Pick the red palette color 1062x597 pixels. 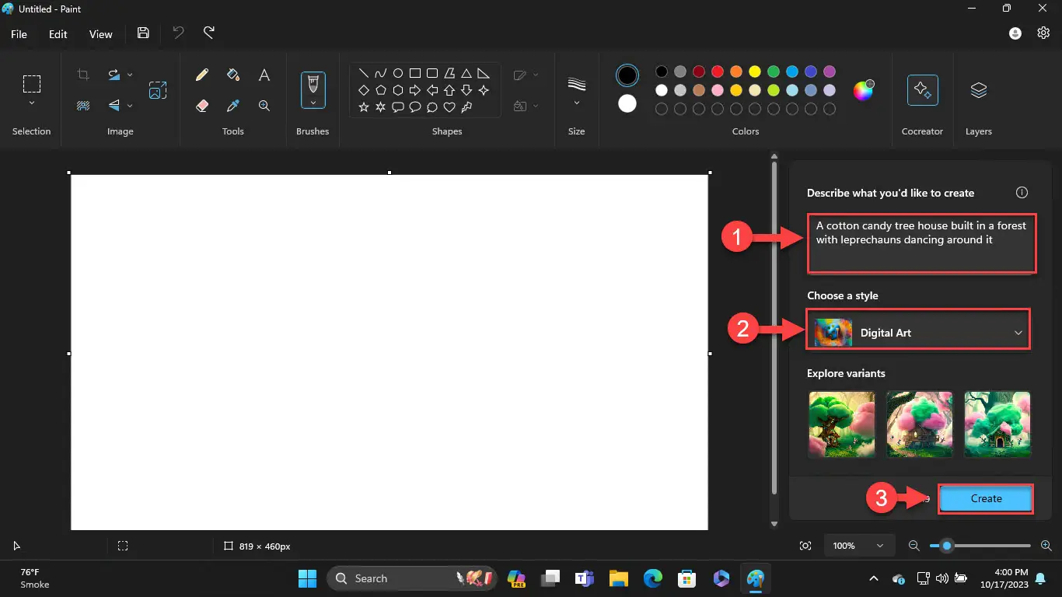[x=718, y=72]
